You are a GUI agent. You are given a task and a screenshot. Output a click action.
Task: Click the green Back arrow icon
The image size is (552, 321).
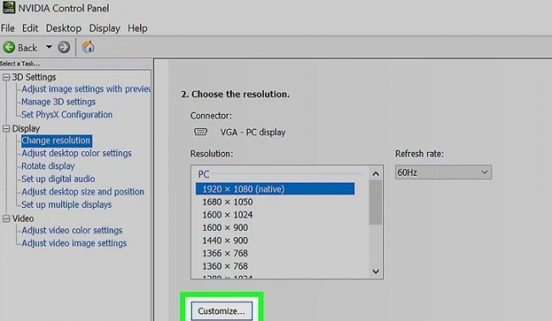click(x=9, y=48)
